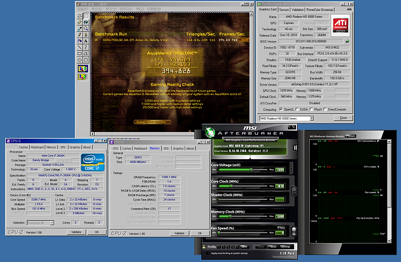Viewport: 401px width, 262px height.
Task: Open the CPU-Z processor Selection dropdown
Action: coord(52,223)
